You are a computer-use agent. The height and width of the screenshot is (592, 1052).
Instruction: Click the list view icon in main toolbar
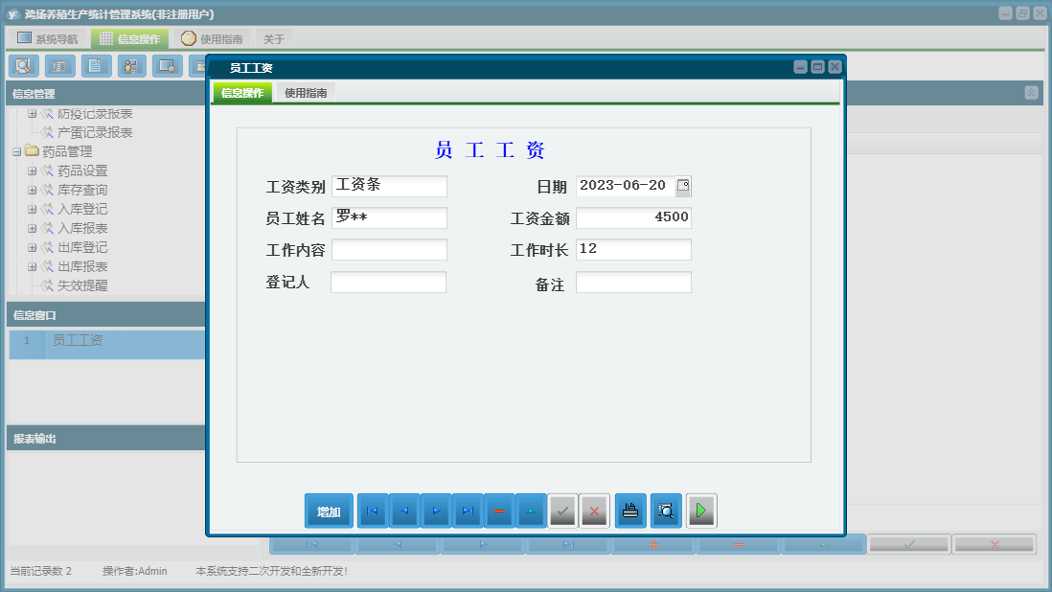[59, 66]
